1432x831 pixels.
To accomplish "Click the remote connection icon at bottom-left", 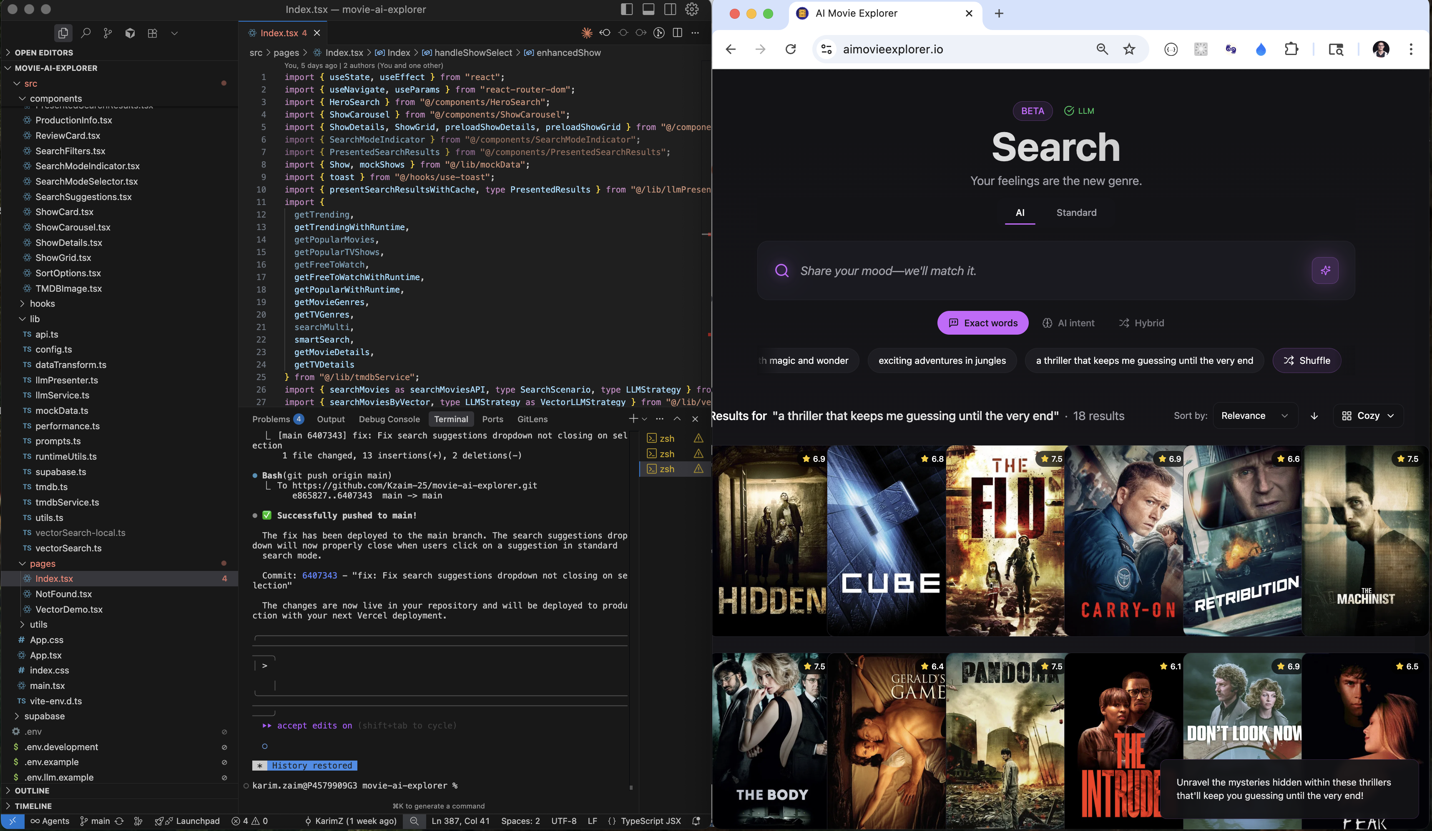I will 13,821.
